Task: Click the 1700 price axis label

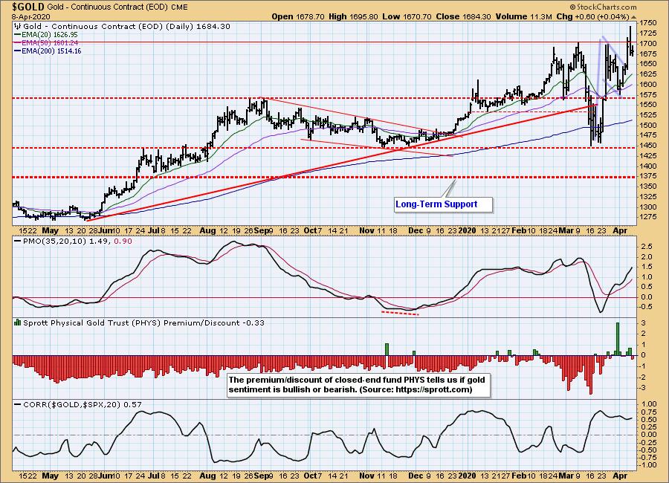Action: coord(648,44)
